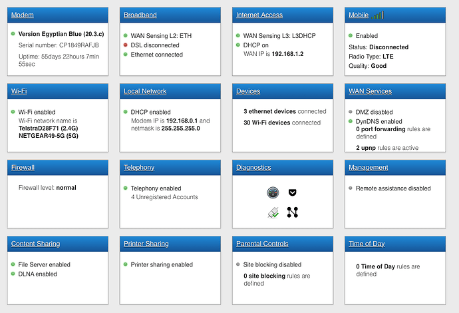
Task: Click the speedometer gauge diagnostics icon
Action: (x=273, y=192)
